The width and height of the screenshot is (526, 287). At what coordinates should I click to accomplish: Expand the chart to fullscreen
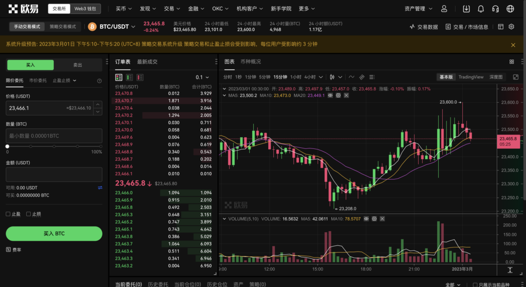[516, 77]
